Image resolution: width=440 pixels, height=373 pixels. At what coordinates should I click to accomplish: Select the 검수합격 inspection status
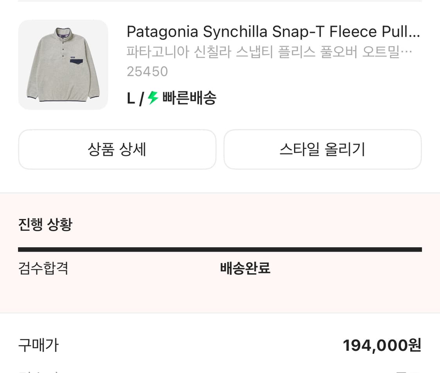coord(43,268)
